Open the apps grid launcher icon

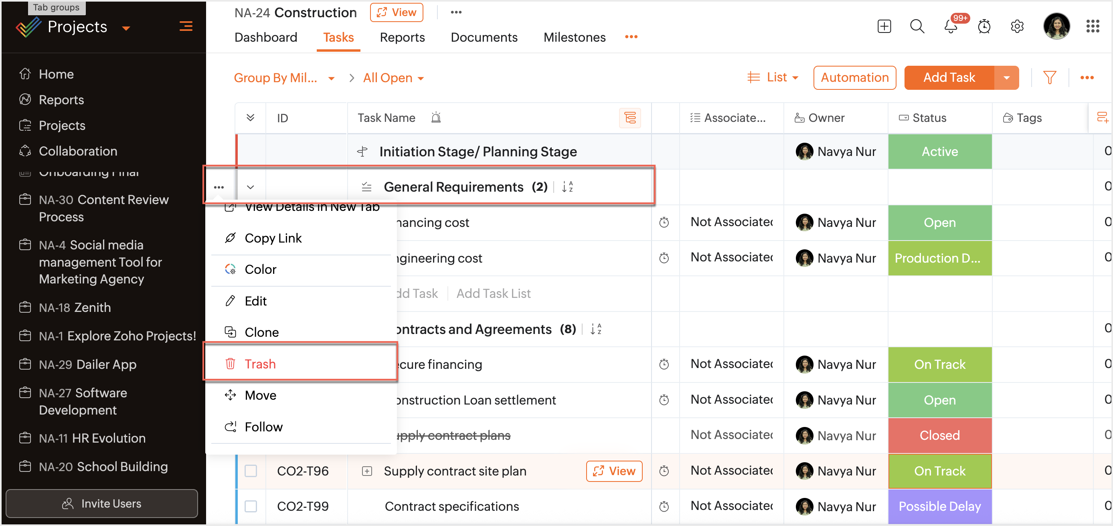pyautogui.click(x=1092, y=27)
